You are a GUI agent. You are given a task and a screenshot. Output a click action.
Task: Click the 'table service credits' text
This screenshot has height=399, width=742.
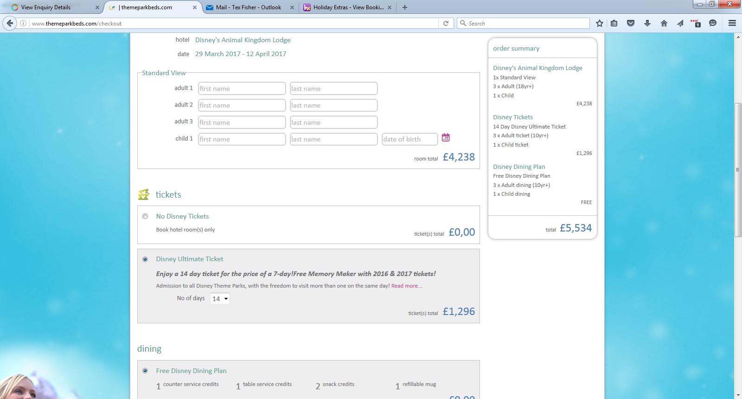(267, 384)
